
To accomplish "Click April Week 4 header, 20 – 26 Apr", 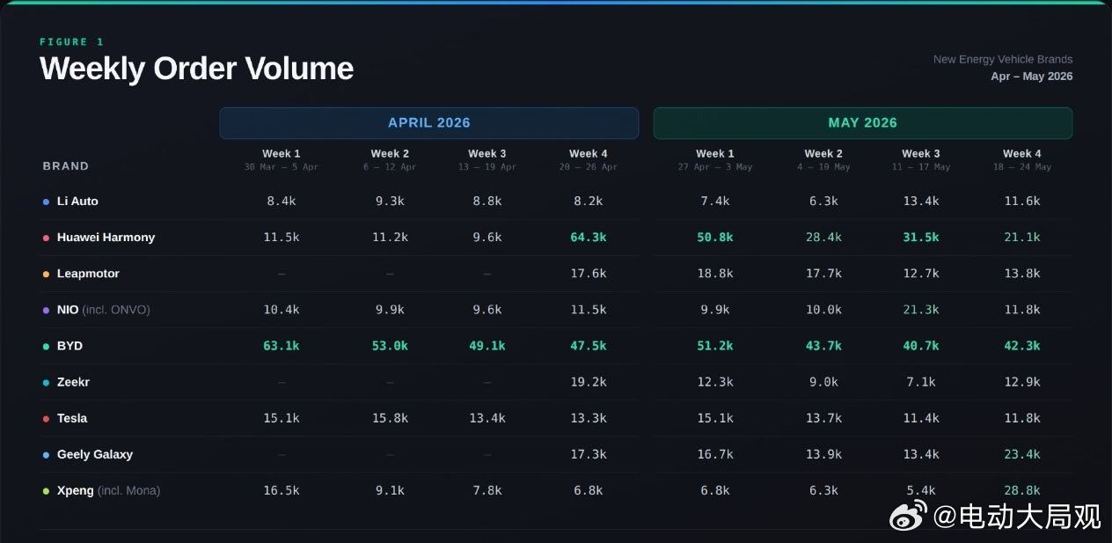I will coord(589,159).
